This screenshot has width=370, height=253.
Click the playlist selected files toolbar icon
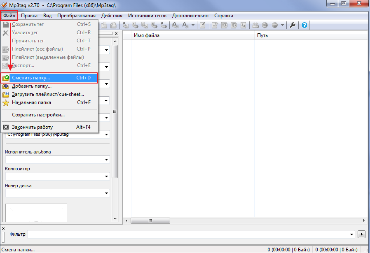pos(234,25)
